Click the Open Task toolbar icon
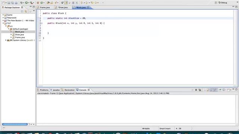 point(52,3)
